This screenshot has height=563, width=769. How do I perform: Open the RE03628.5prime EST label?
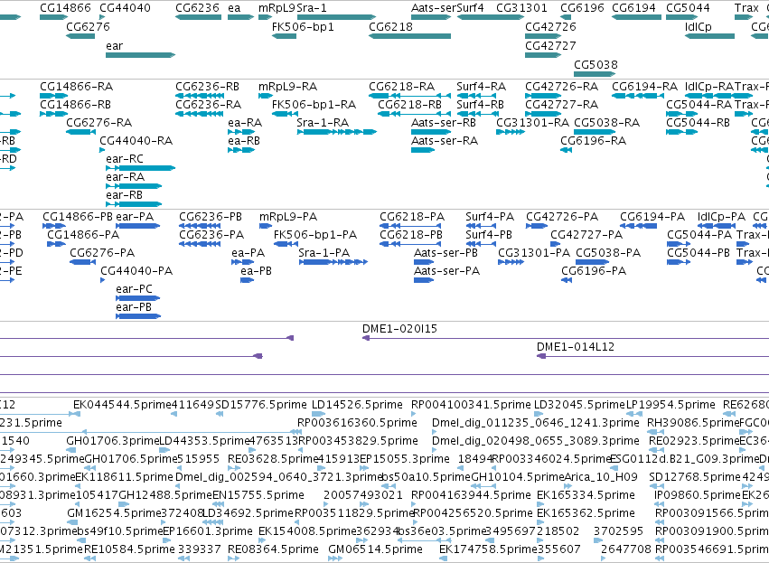point(273,459)
